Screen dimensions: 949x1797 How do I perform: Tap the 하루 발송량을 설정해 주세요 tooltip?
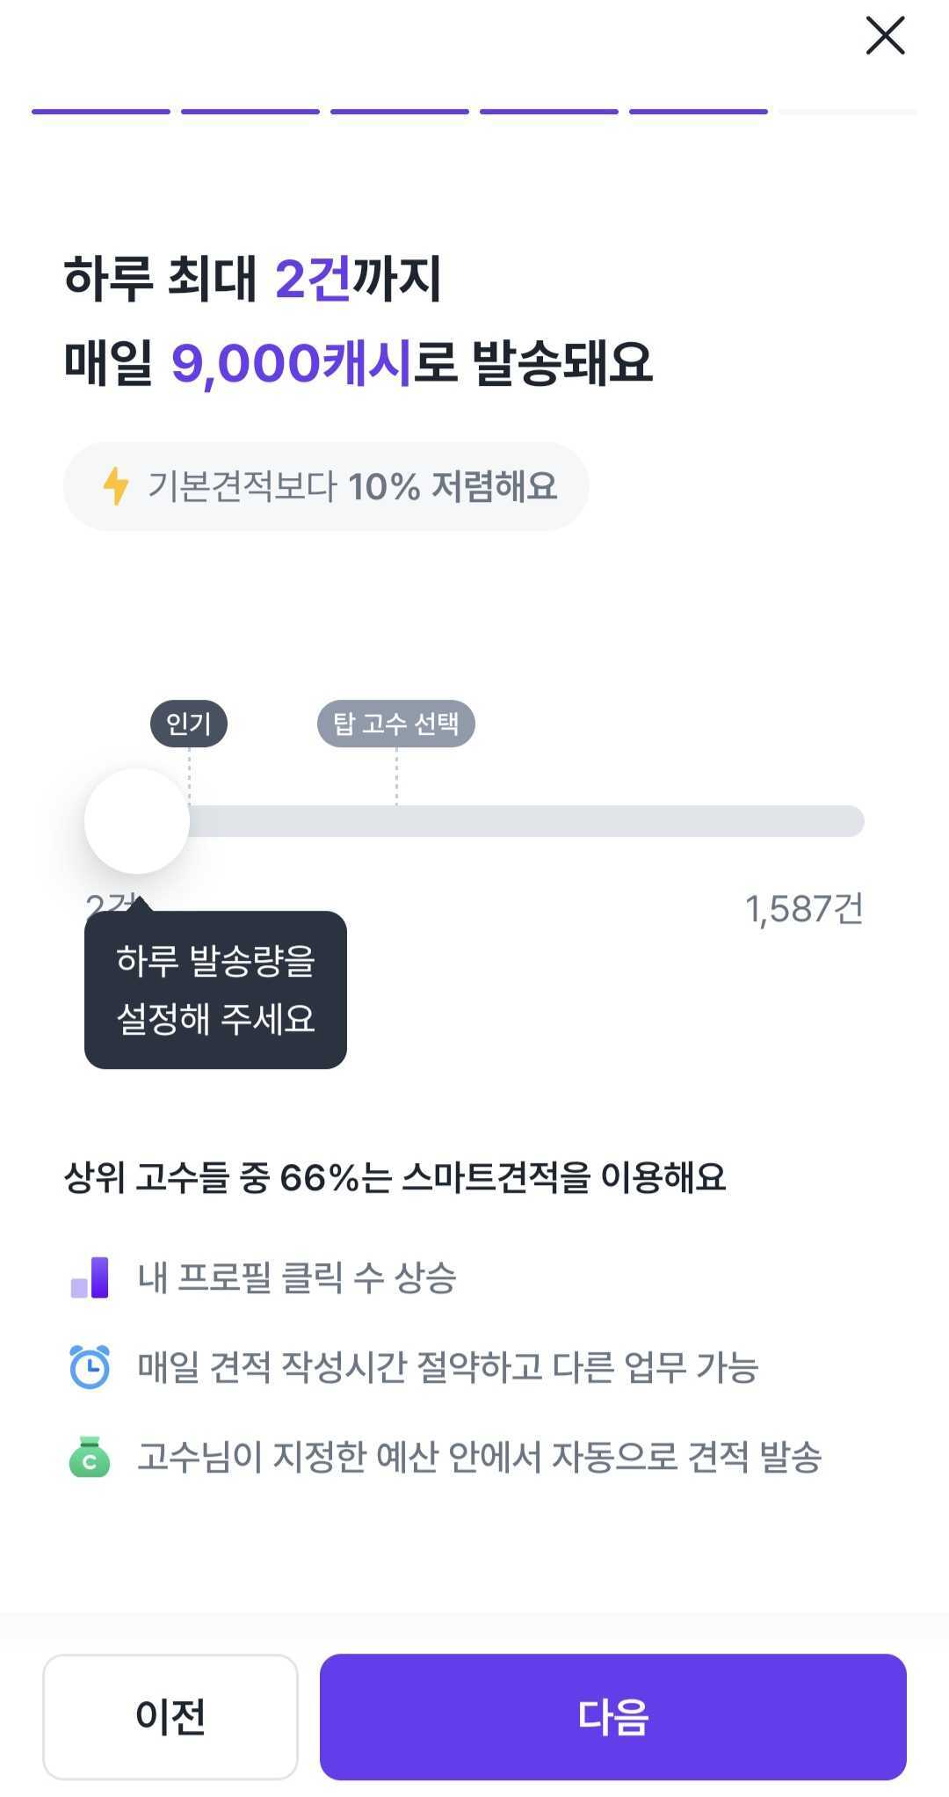pos(215,990)
